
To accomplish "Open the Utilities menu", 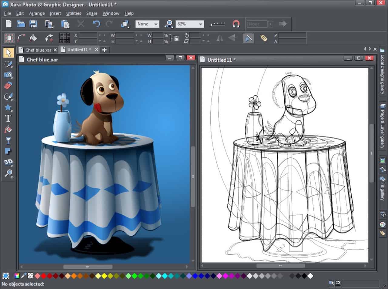I will point(73,13).
